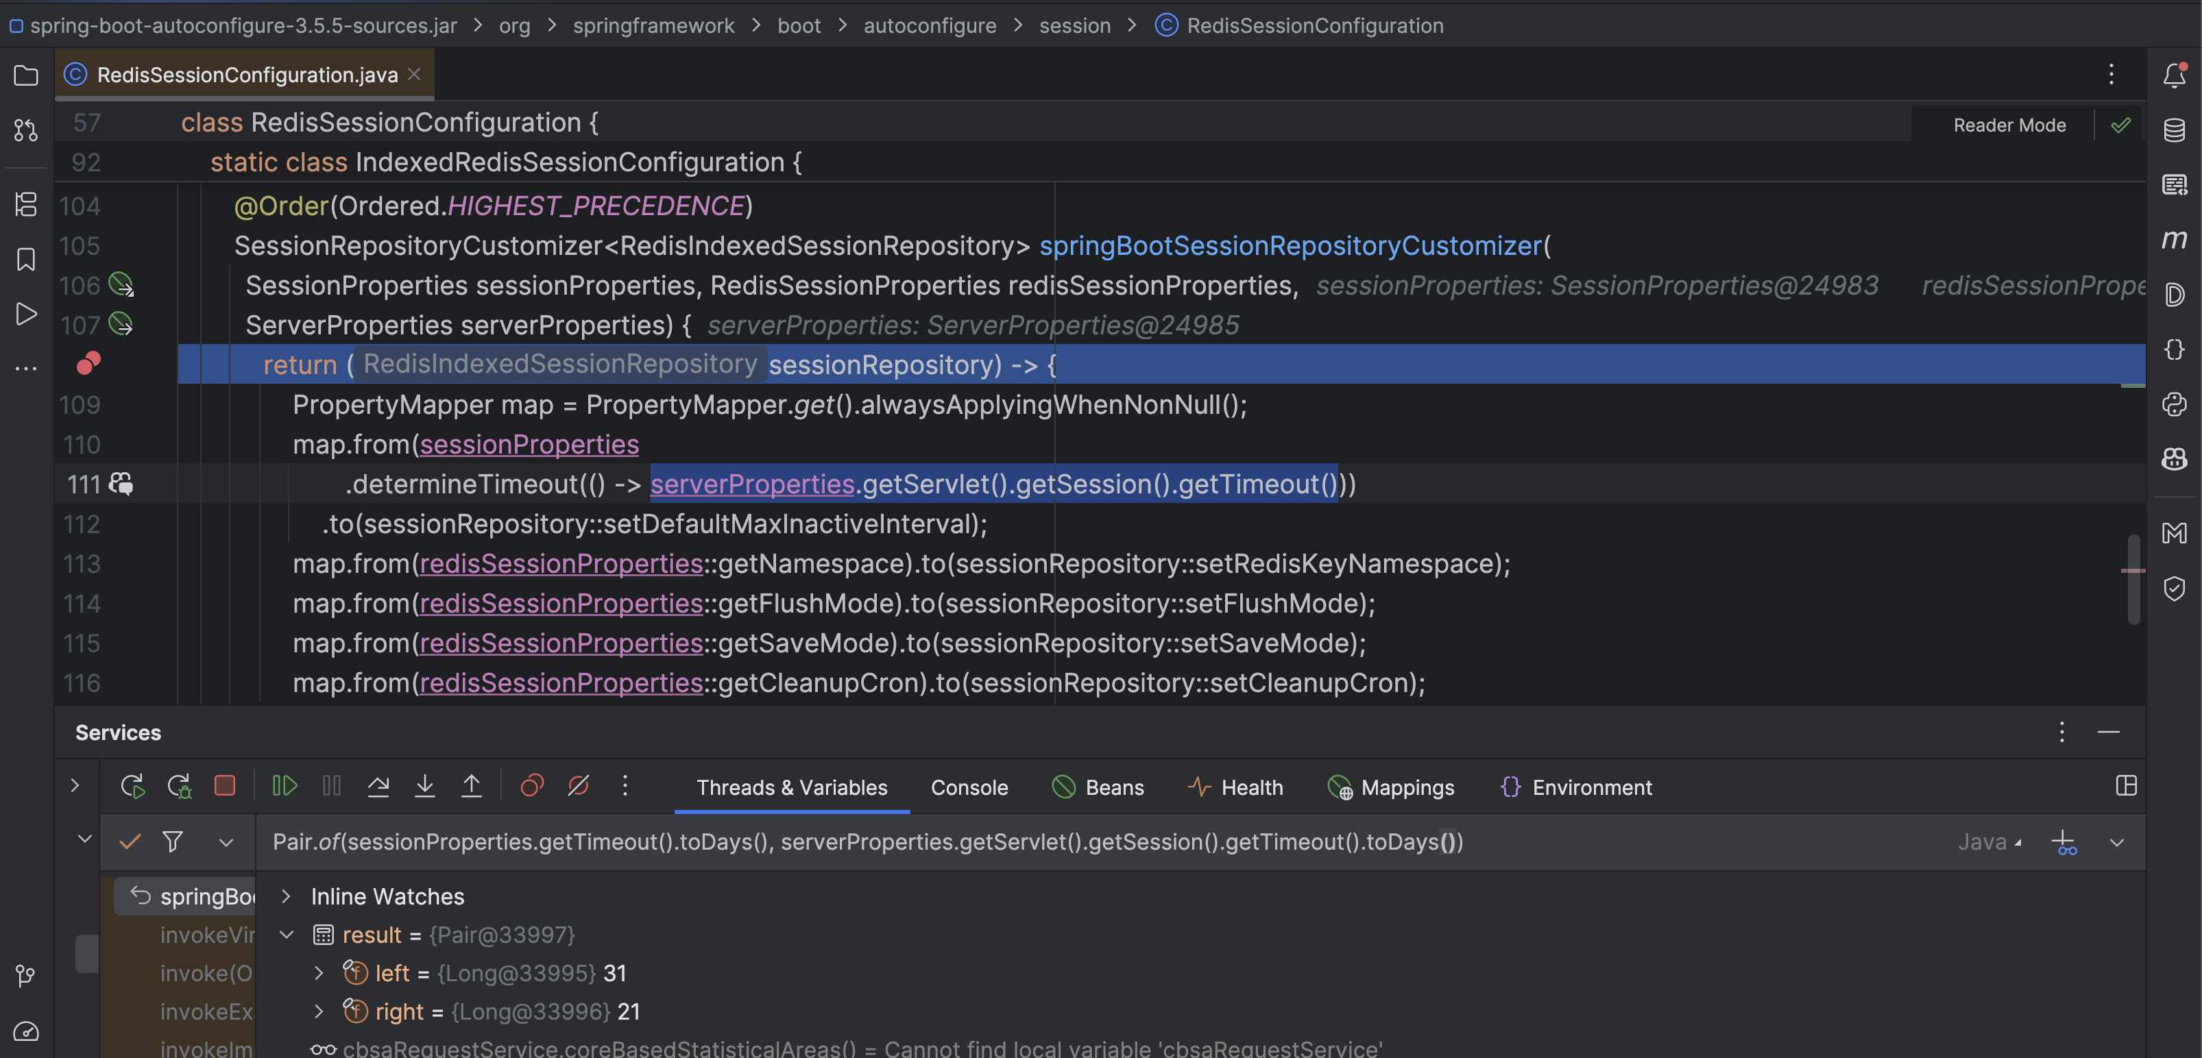Add expression to watches
The width and height of the screenshot is (2202, 1058).
coord(2064,843)
